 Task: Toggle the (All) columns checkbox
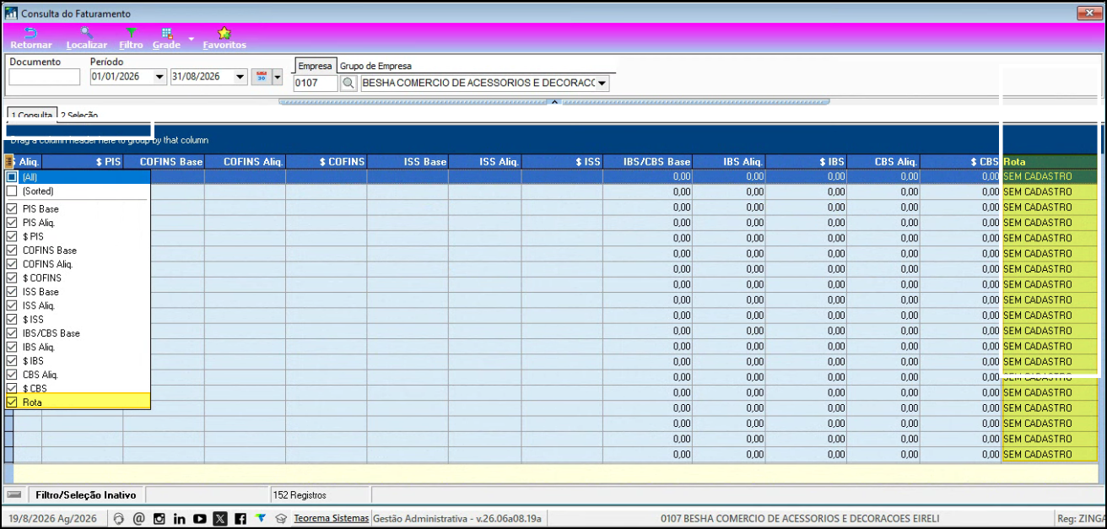pos(12,177)
